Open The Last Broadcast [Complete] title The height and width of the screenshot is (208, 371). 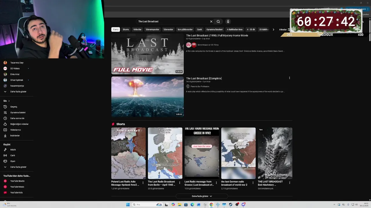point(204,78)
